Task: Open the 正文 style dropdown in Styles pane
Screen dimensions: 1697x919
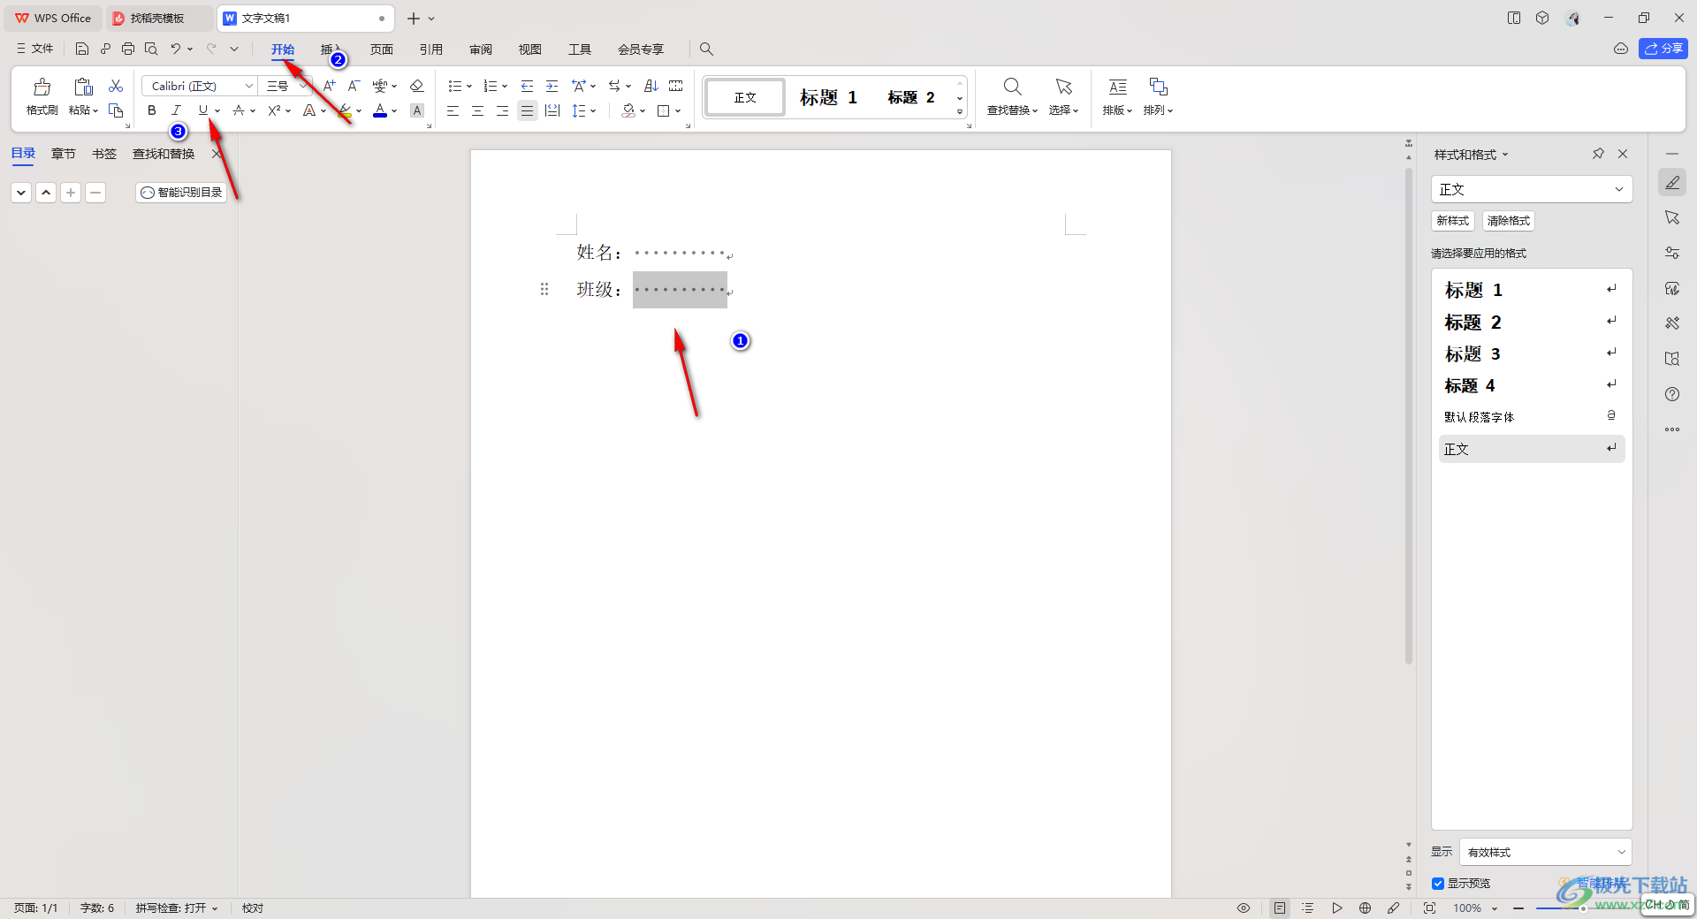Action: (x=1532, y=189)
